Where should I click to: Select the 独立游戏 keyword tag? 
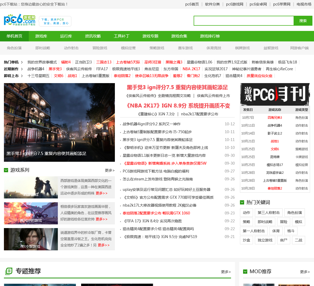[265, 240]
